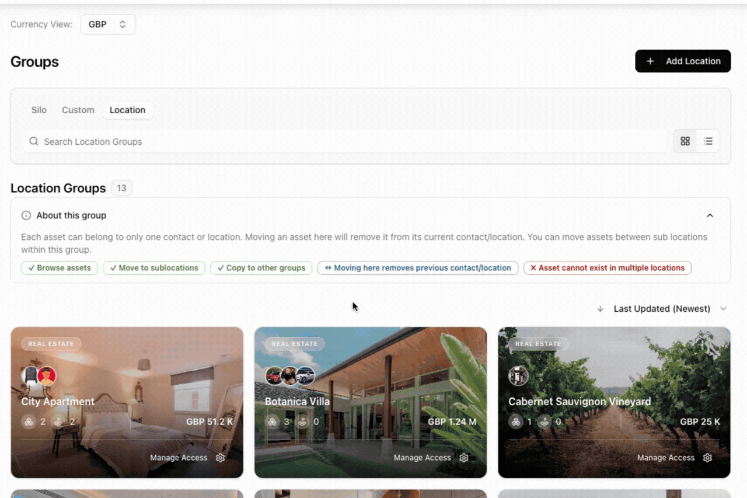747x498 pixels.
Task: Click Botanica Villa assets count icon
Action: pos(272,422)
